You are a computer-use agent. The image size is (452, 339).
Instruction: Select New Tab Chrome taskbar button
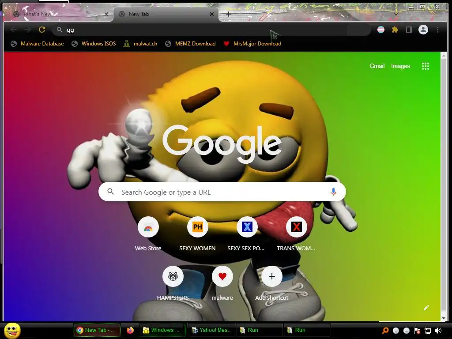coord(97,330)
